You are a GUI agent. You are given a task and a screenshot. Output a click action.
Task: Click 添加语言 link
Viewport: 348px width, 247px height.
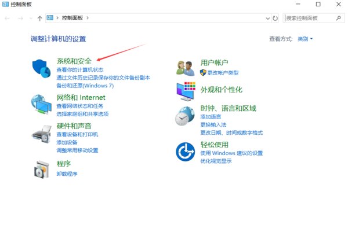click(211, 117)
